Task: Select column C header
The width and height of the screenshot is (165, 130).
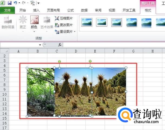Action: pos(57,51)
